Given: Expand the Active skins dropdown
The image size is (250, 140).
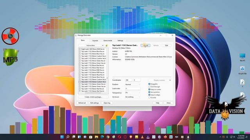Looking at the screenshot, I should click(91, 45).
